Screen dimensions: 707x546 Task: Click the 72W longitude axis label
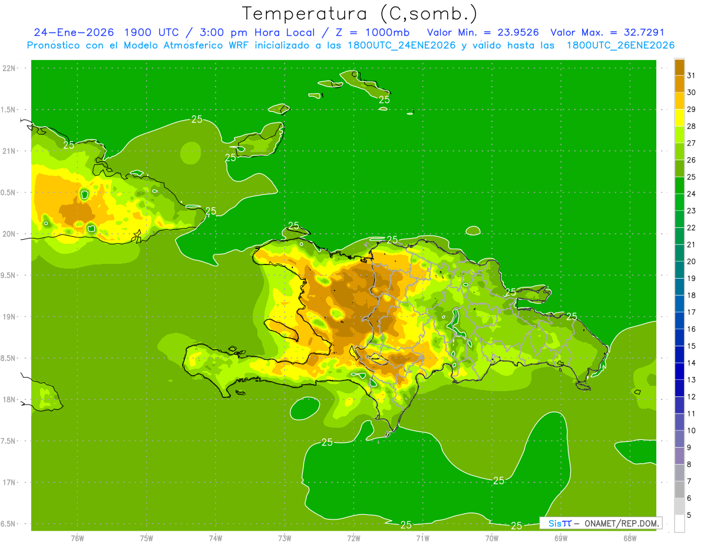coord(353,538)
